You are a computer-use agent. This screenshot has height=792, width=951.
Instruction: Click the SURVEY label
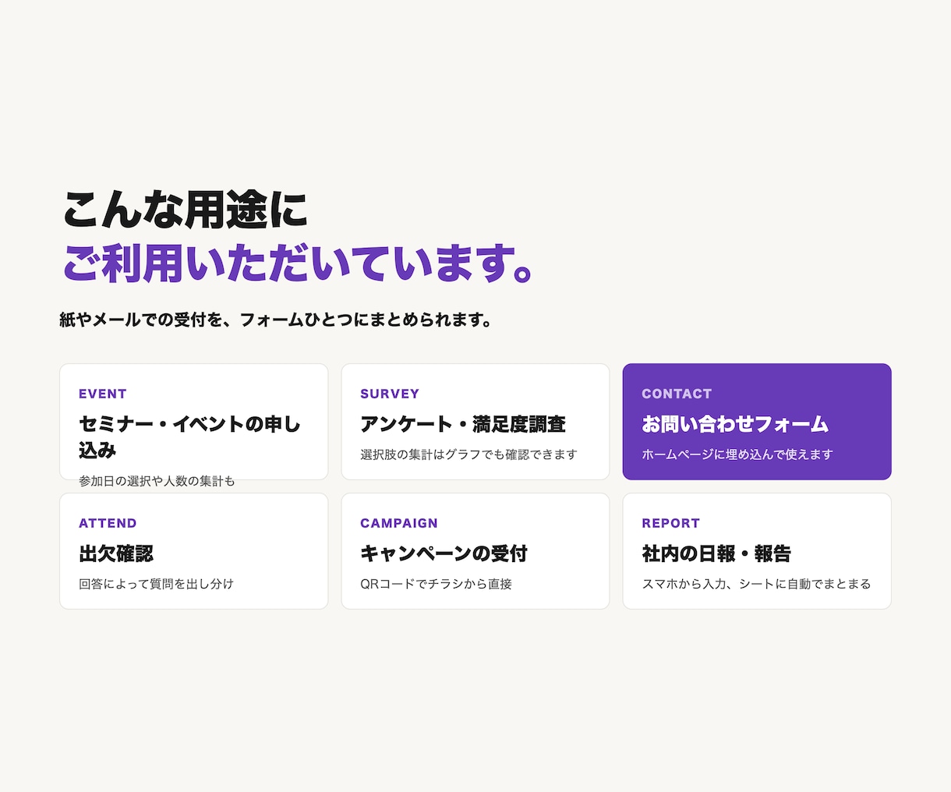coord(390,394)
